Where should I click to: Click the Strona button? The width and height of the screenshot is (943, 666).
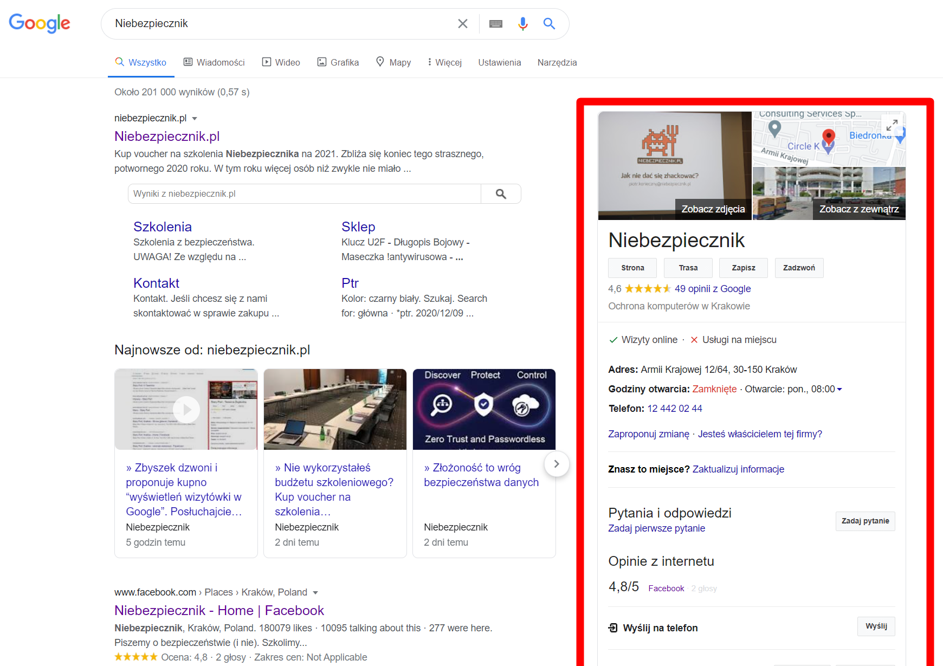point(632,268)
